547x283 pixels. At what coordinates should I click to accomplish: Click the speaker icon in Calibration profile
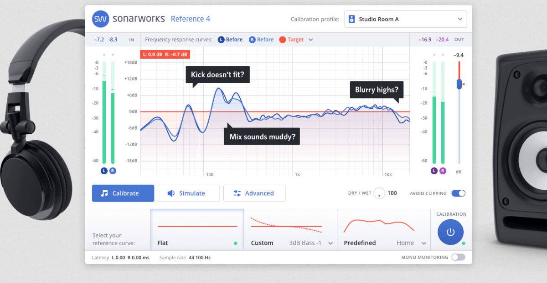coord(352,19)
